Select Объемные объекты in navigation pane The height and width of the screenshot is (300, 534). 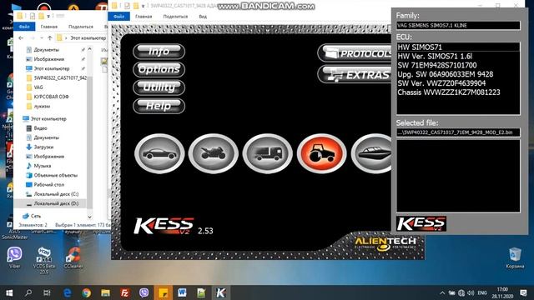(52, 175)
